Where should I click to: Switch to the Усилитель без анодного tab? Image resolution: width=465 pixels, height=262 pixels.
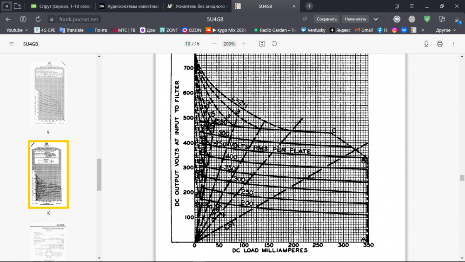coord(197,6)
